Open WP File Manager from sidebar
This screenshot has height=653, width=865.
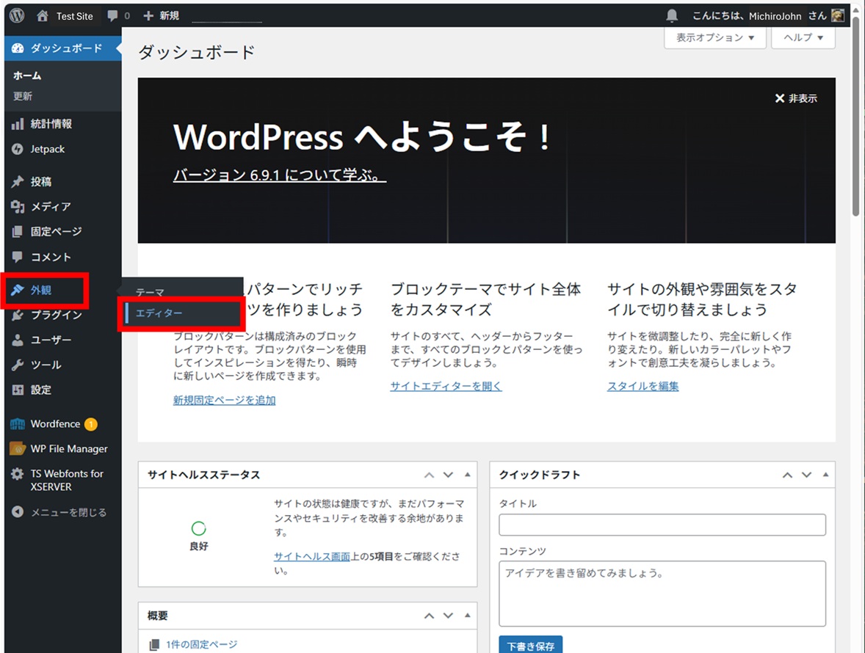(x=68, y=449)
